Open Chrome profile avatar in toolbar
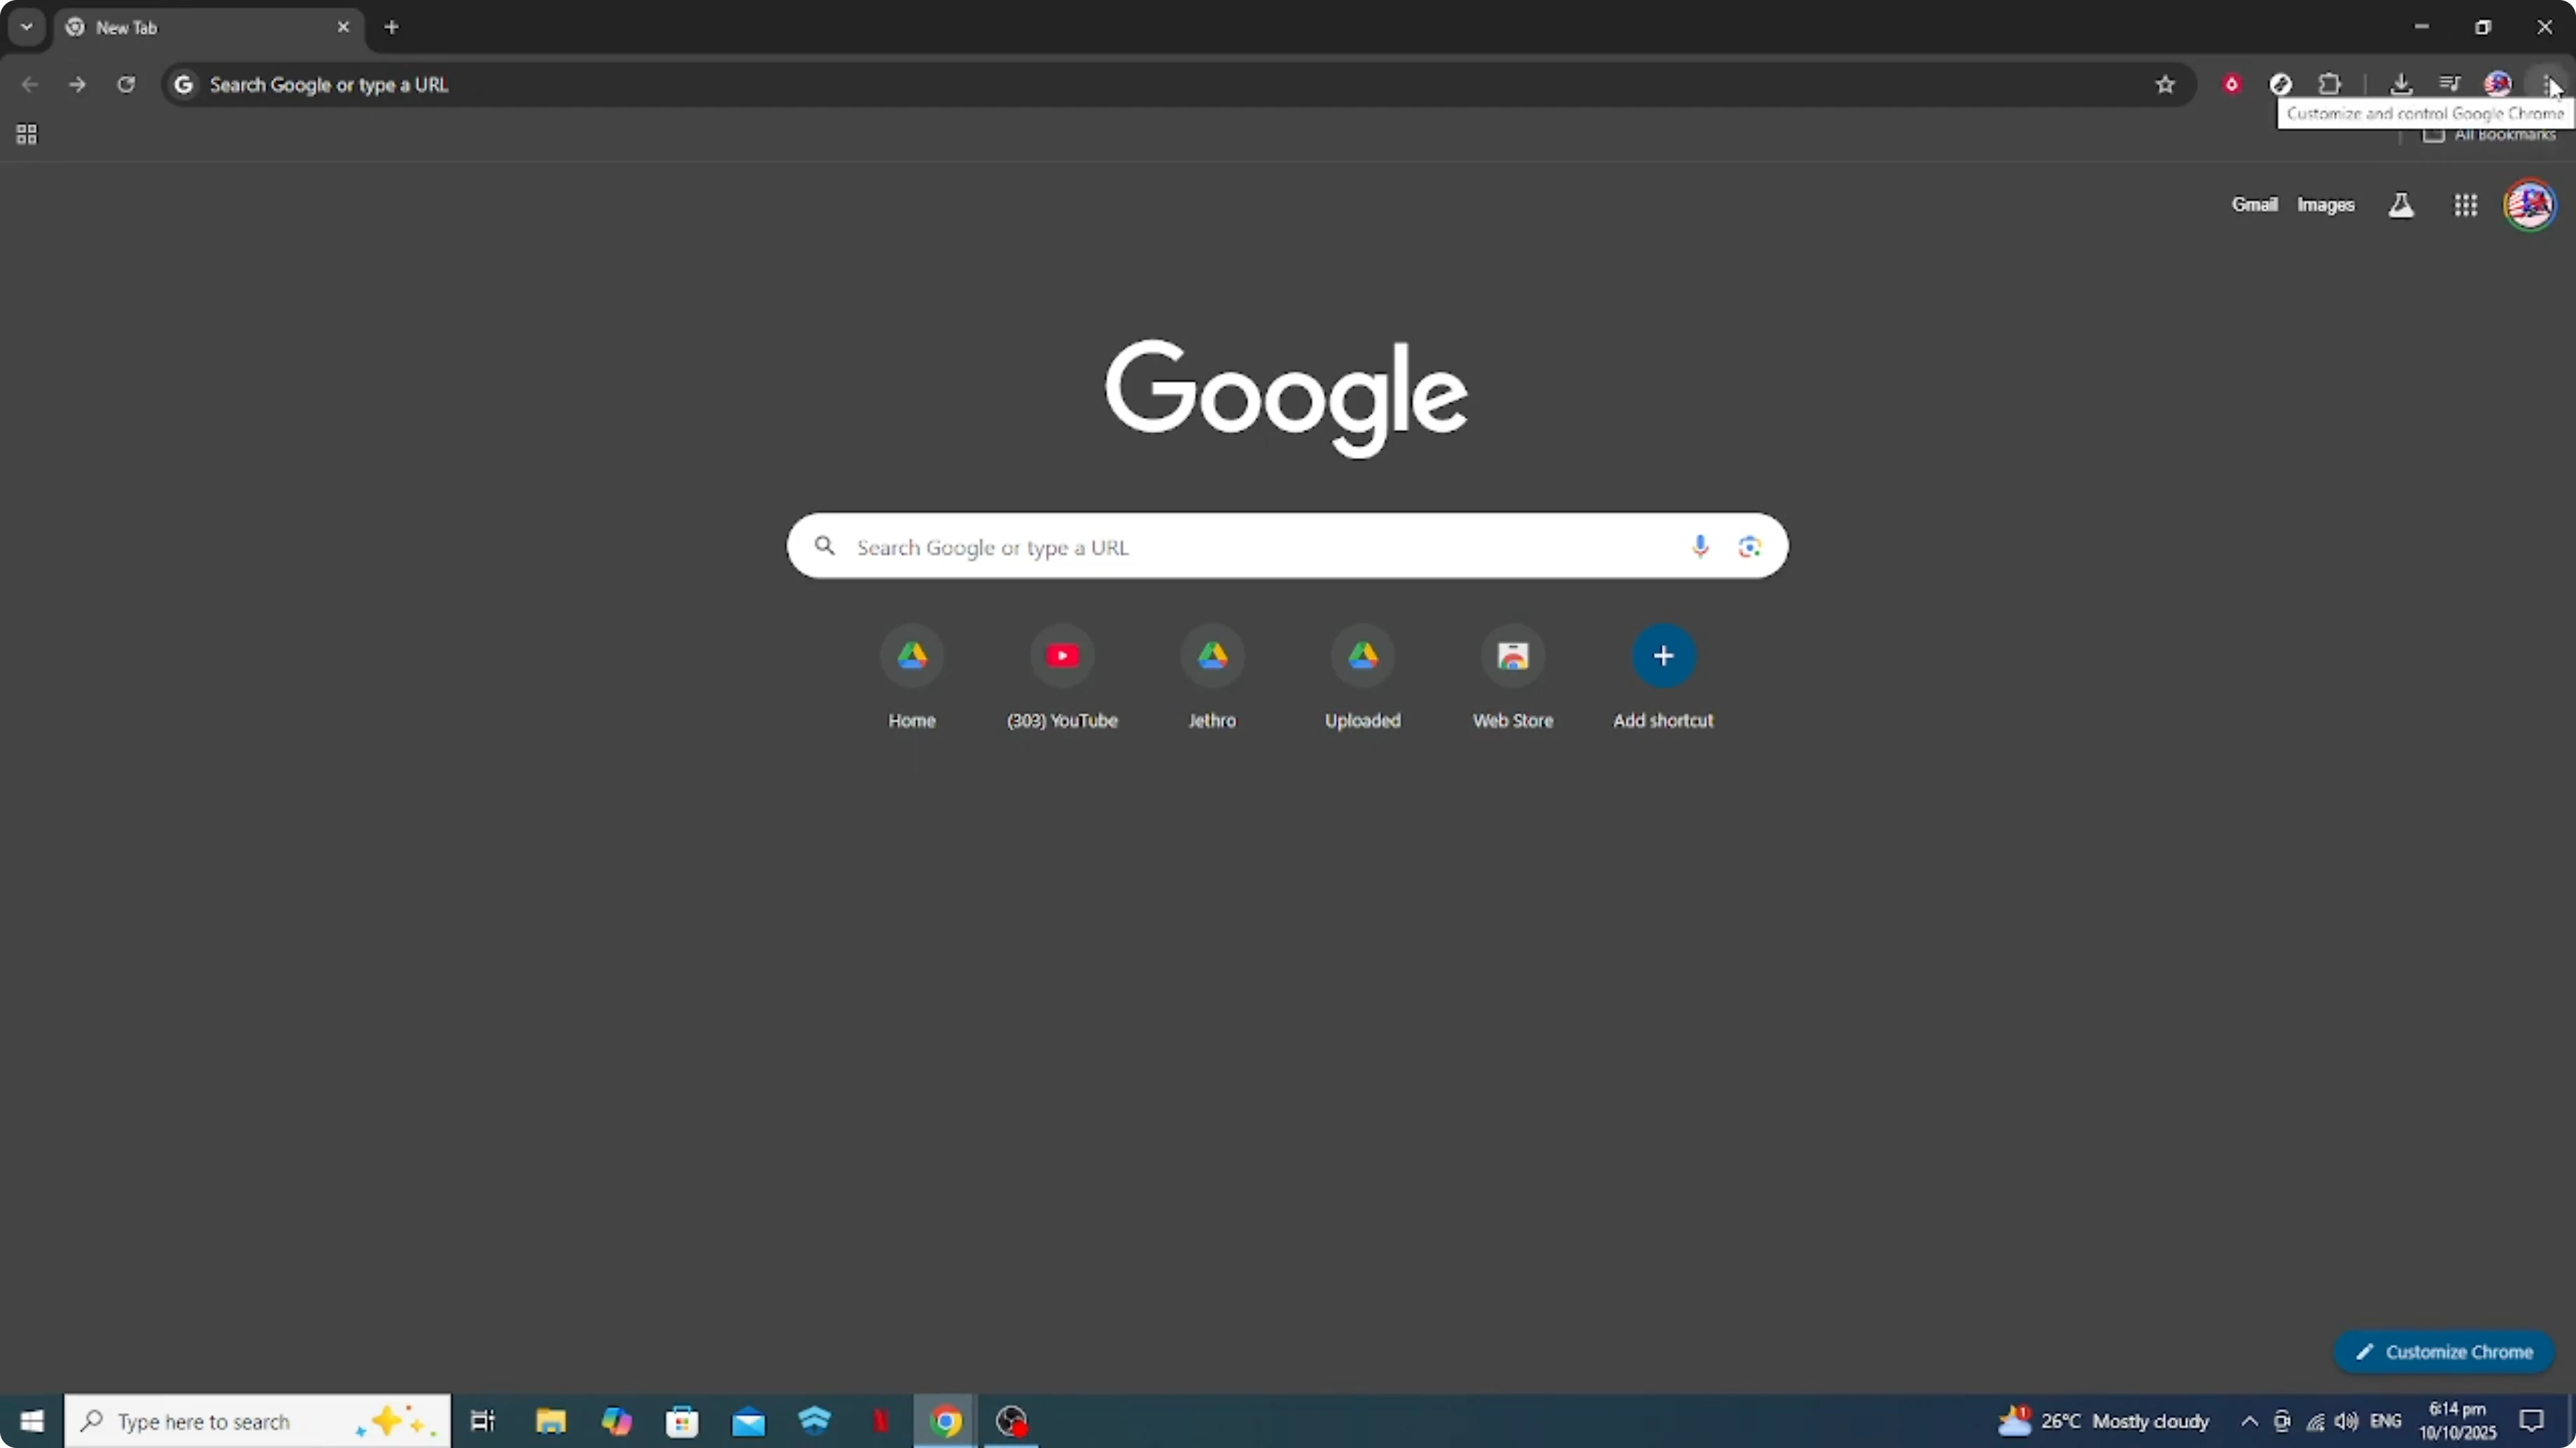The height and width of the screenshot is (1448, 2576). coord(2498,85)
